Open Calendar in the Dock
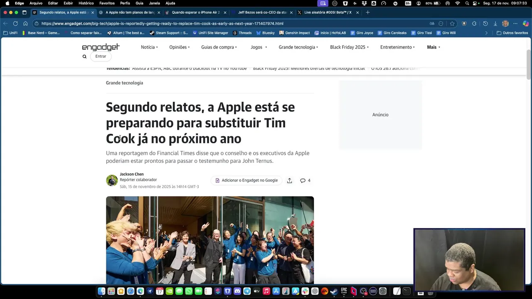Screen dimensions: 532x299 click(x=160, y=291)
